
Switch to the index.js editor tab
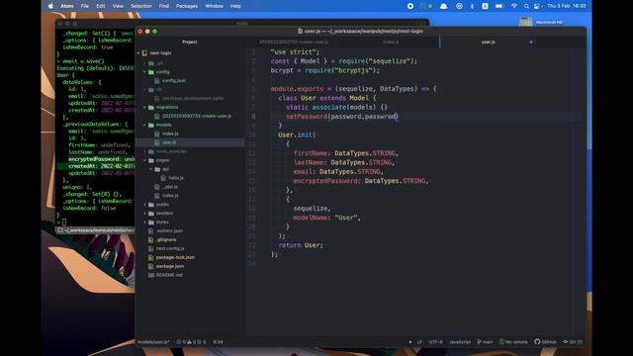coord(391,42)
